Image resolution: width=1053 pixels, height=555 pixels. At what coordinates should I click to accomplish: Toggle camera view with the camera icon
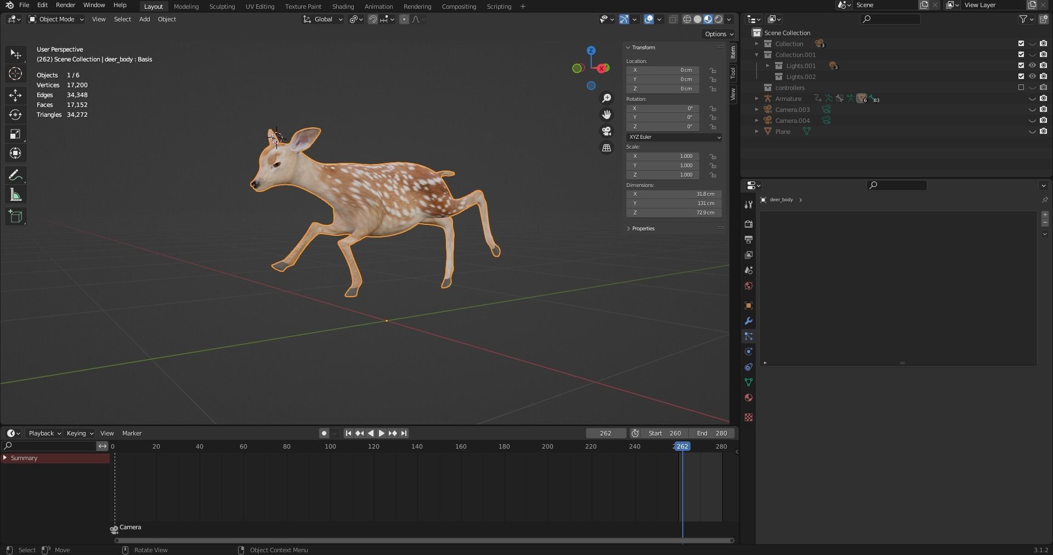[x=607, y=131]
